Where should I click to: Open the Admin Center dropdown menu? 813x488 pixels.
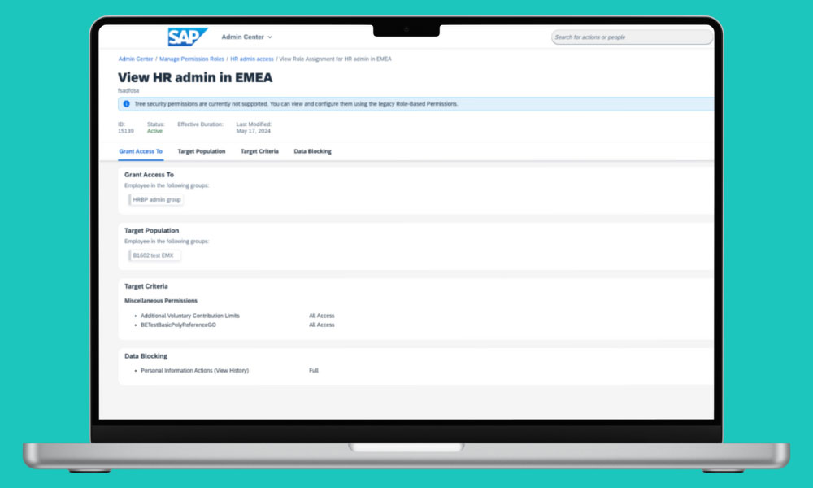(x=247, y=37)
